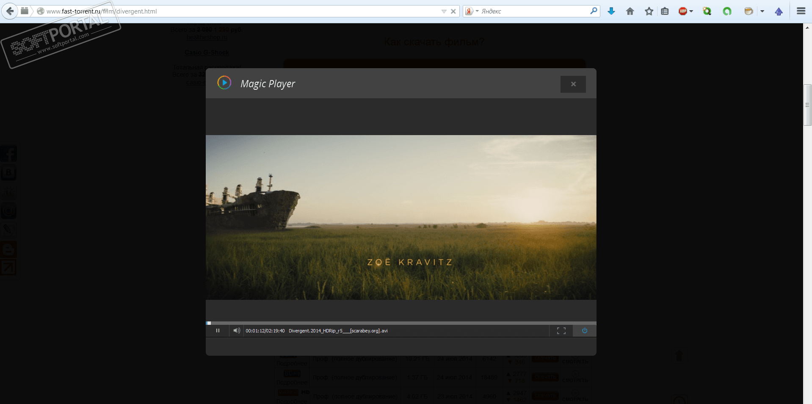Click the Magic Player logo icon

click(x=224, y=83)
